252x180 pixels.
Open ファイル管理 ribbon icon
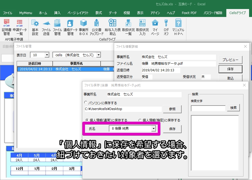[57, 27]
